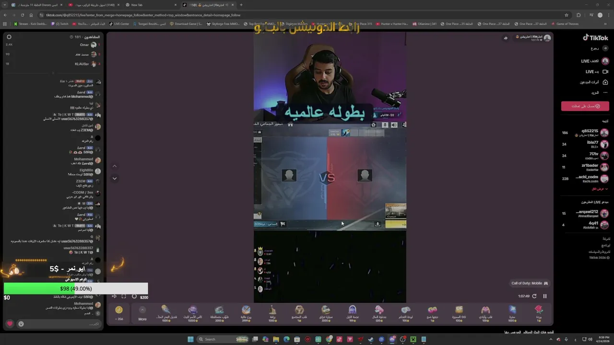614x345 pixels.
Task: Open taskbar clock showing 8:59 PM
Action: click(x=602, y=339)
